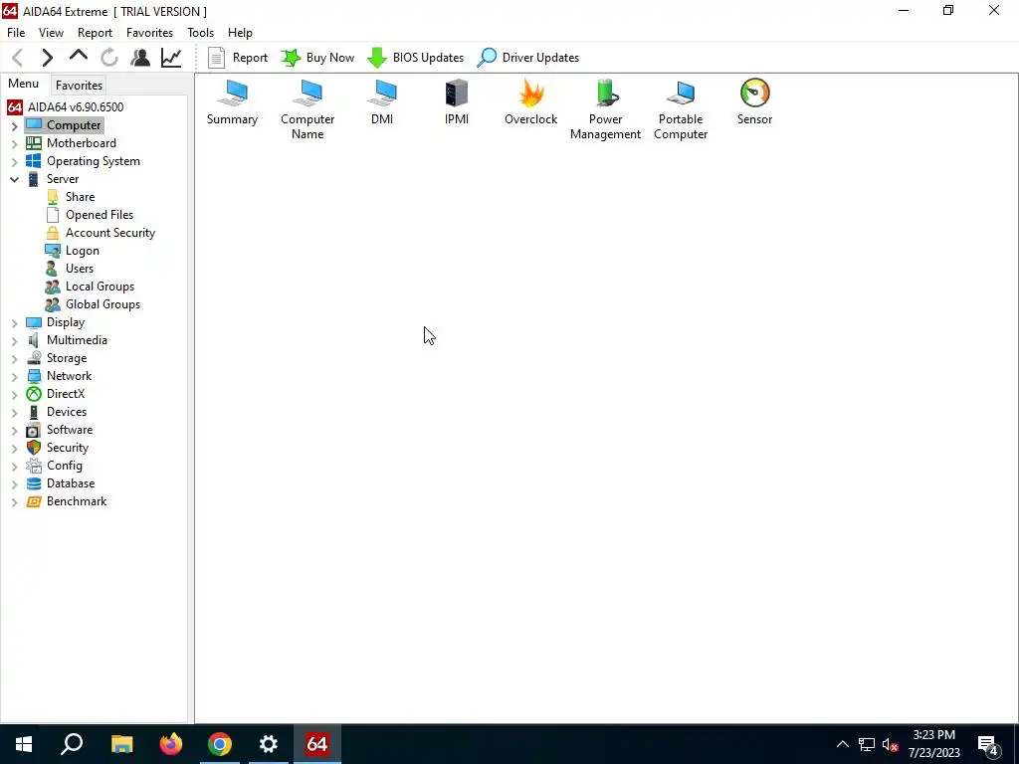Viewport: 1019px width, 764px height.
Task: Expand the Multimedia tree node
Action: click(14, 341)
